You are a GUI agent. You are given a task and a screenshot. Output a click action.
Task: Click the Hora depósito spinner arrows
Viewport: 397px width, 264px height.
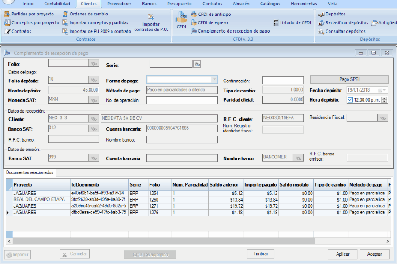[x=384, y=100]
